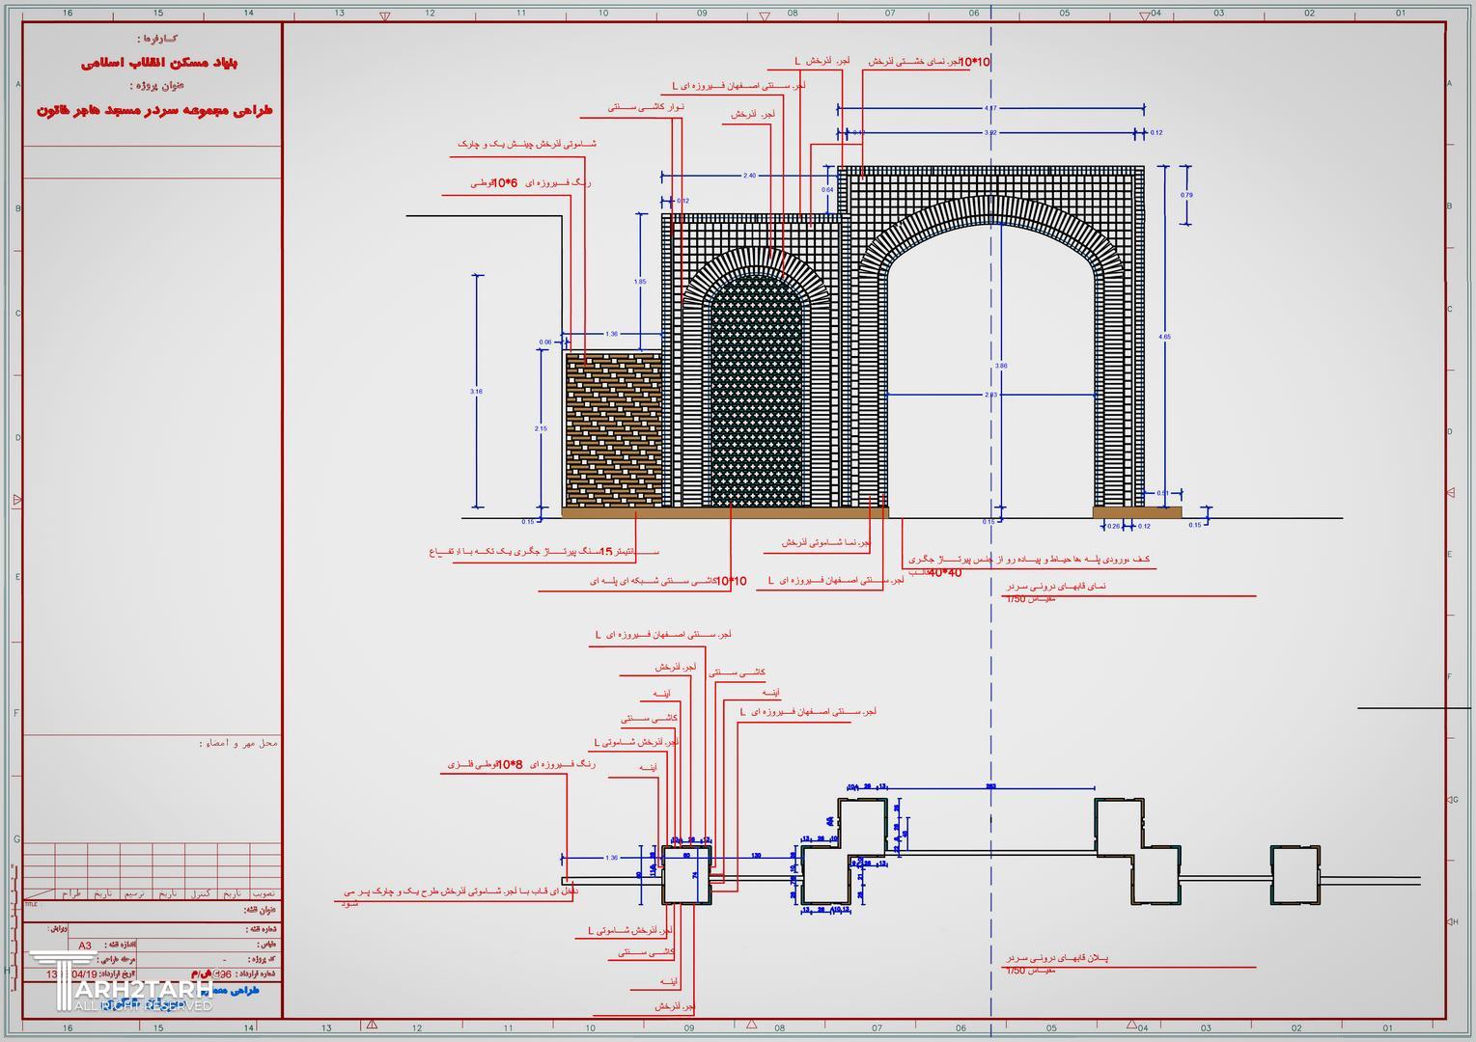
Task: Select the blue dashed vertical centerline
Action: (x=990, y=675)
